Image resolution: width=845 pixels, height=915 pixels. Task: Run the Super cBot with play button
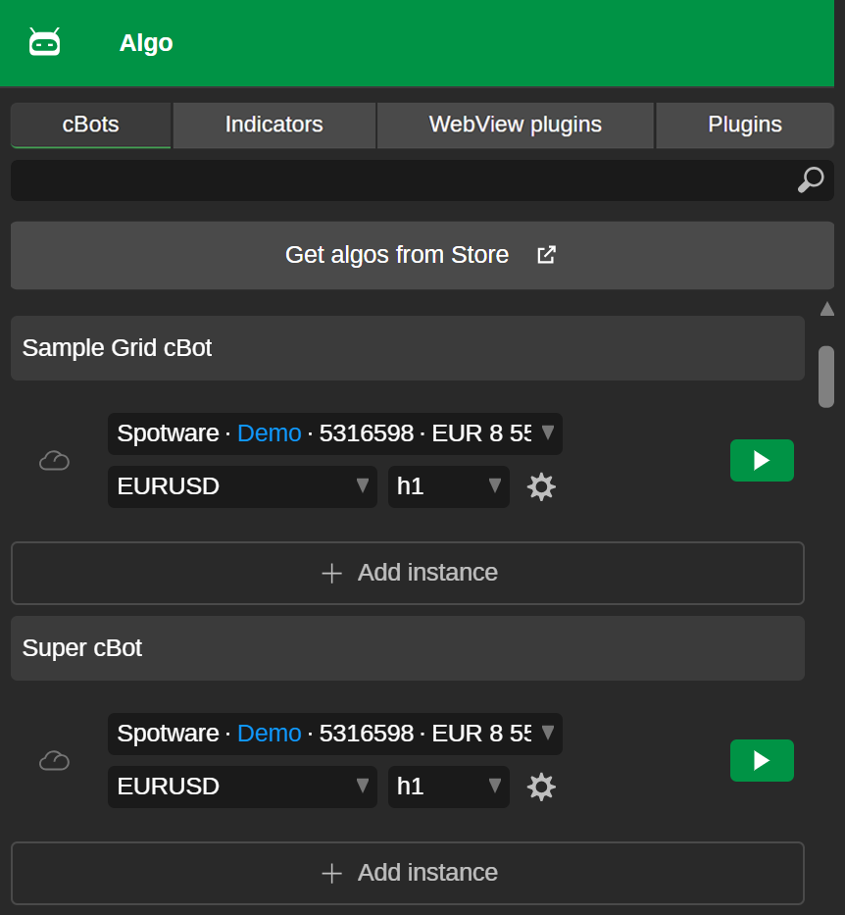coord(762,761)
